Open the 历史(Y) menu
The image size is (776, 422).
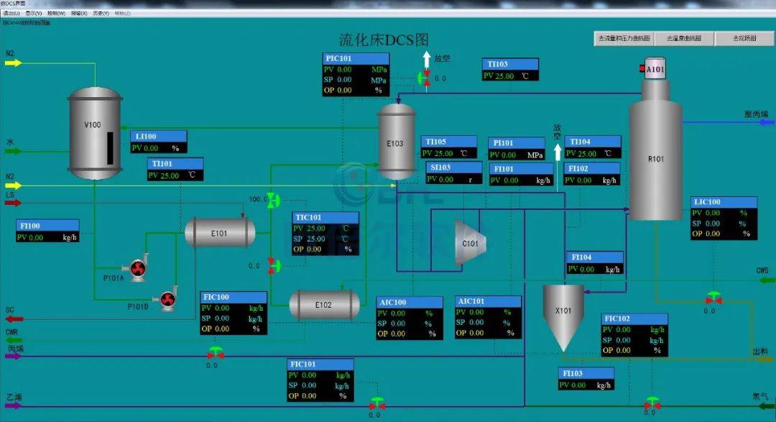pos(101,13)
